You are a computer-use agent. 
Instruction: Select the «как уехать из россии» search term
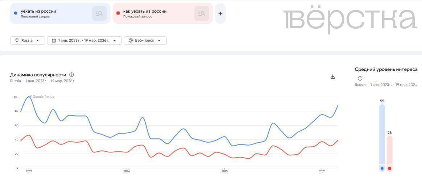tap(145, 11)
